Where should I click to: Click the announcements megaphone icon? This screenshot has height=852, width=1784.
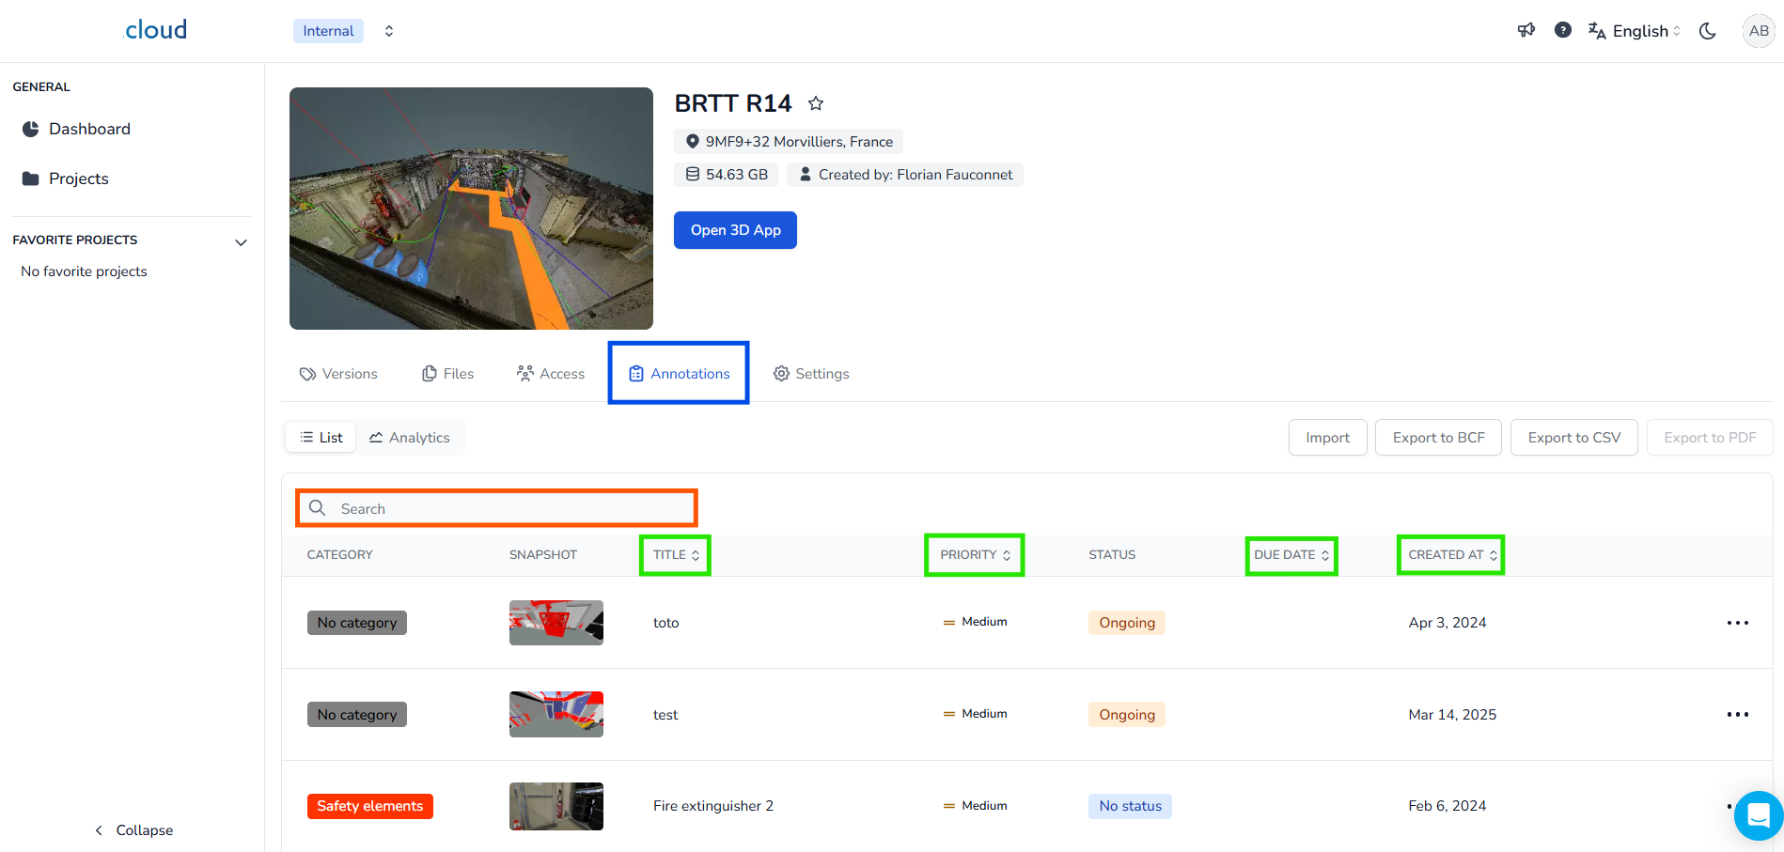tap(1526, 30)
